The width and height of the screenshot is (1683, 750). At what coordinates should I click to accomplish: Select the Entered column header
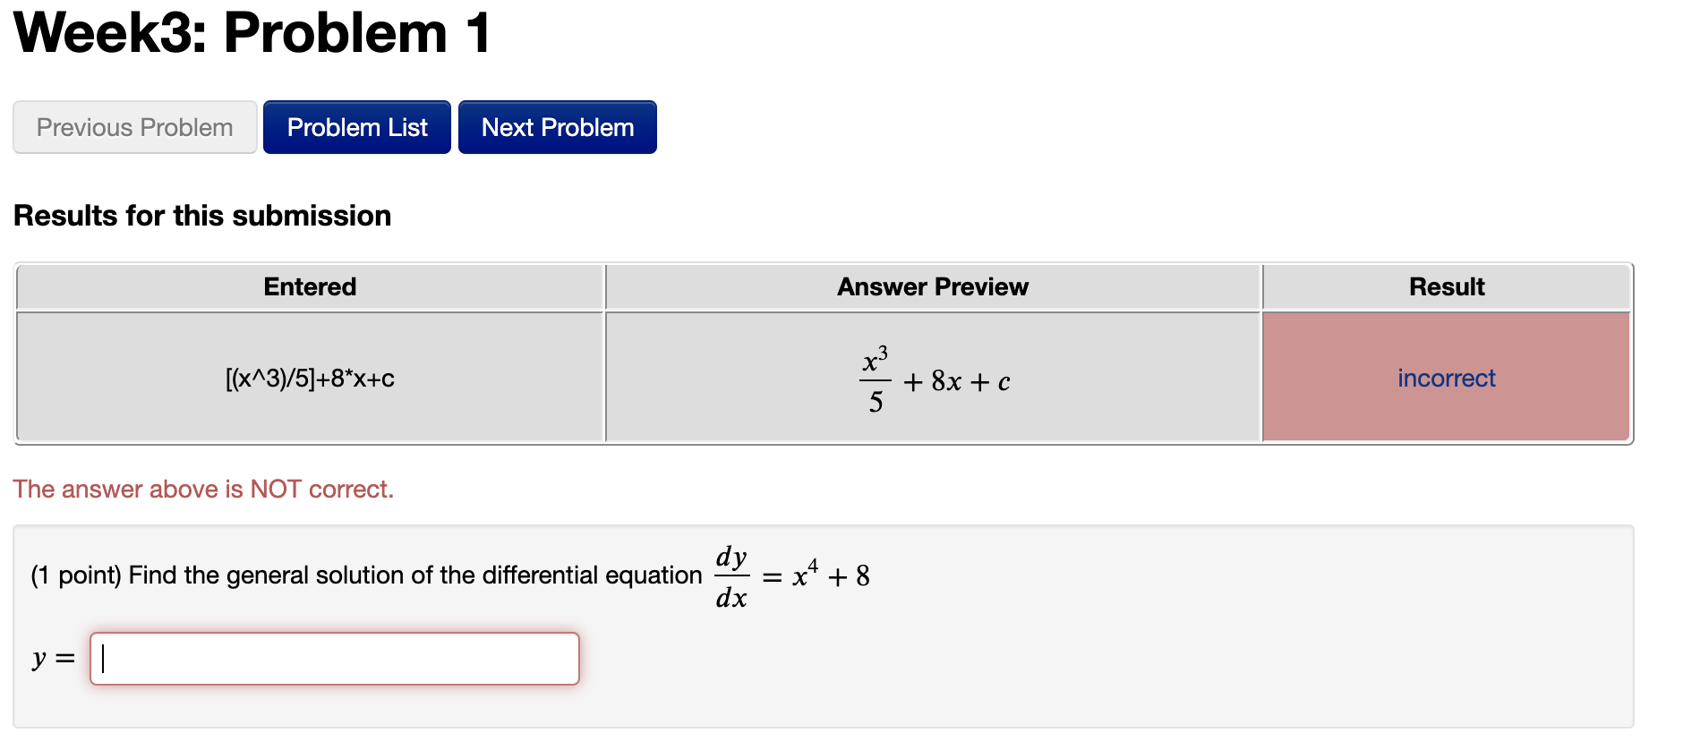point(309,286)
